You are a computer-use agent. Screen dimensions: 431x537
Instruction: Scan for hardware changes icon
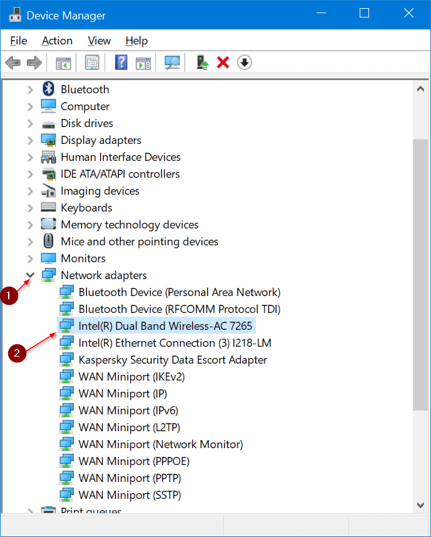(x=172, y=63)
